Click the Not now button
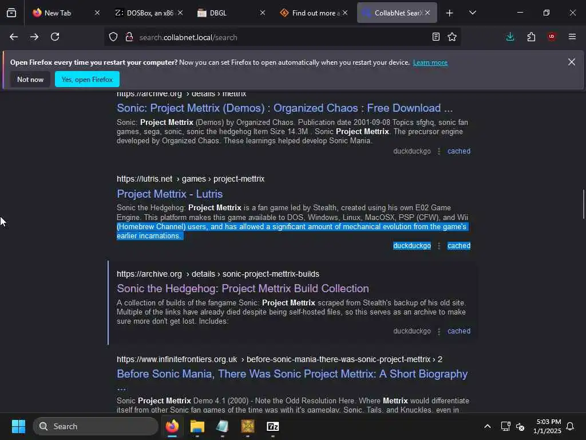586x440 pixels. pos(30,79)
